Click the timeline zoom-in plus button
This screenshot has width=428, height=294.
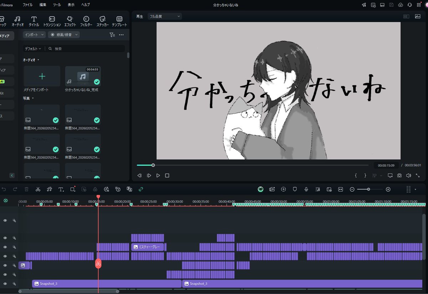(x=388, y=189)
